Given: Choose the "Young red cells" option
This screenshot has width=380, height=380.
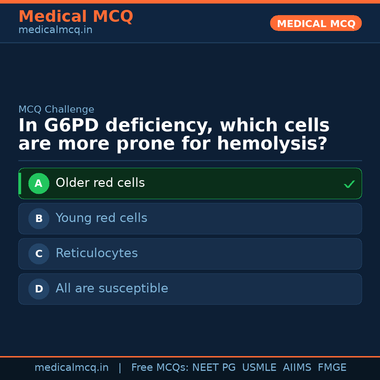Looking at the screenshot, I should tap(101, 218).
